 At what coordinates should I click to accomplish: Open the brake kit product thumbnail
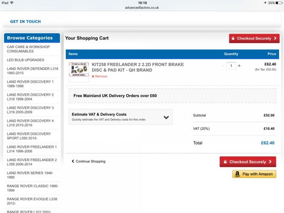pyautogui.click(x=79, y=72)
